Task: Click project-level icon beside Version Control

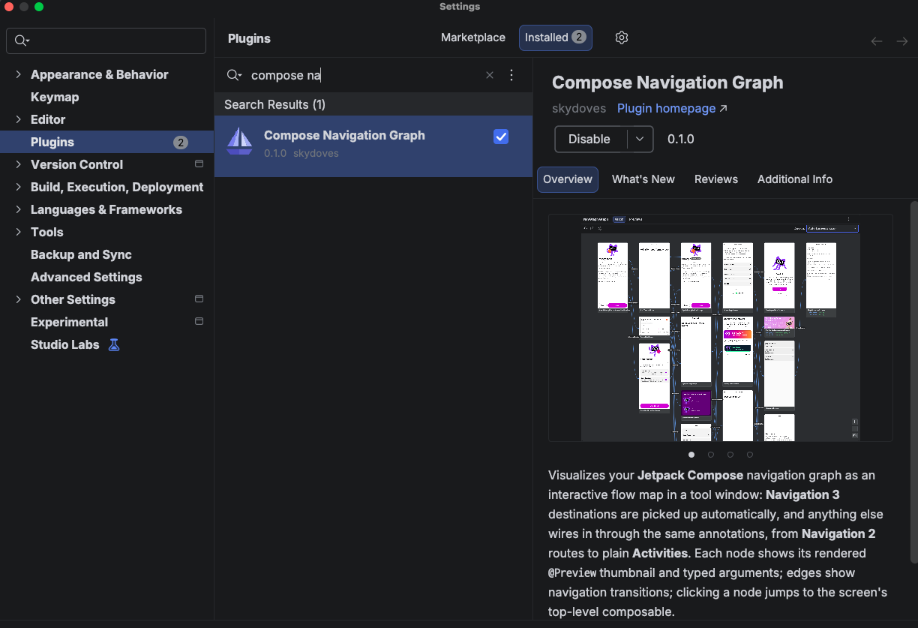Action: tap(199, 164)
